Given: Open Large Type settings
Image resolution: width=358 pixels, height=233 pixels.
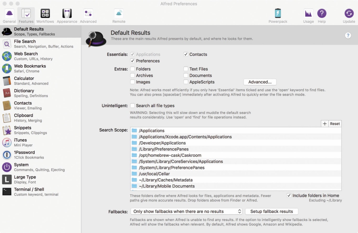Looking at the screenshot, I should 41,179.
